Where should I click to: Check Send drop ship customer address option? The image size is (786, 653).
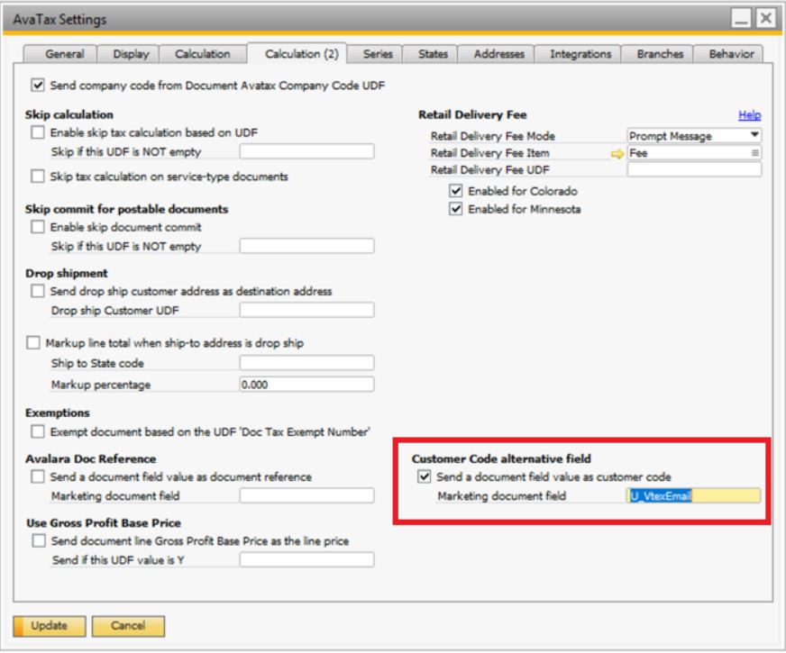(x=38, y=291)
